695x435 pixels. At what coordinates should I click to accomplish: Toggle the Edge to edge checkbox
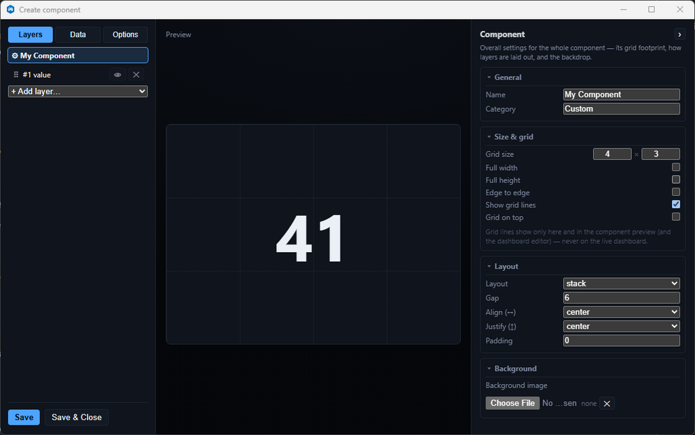675,192
